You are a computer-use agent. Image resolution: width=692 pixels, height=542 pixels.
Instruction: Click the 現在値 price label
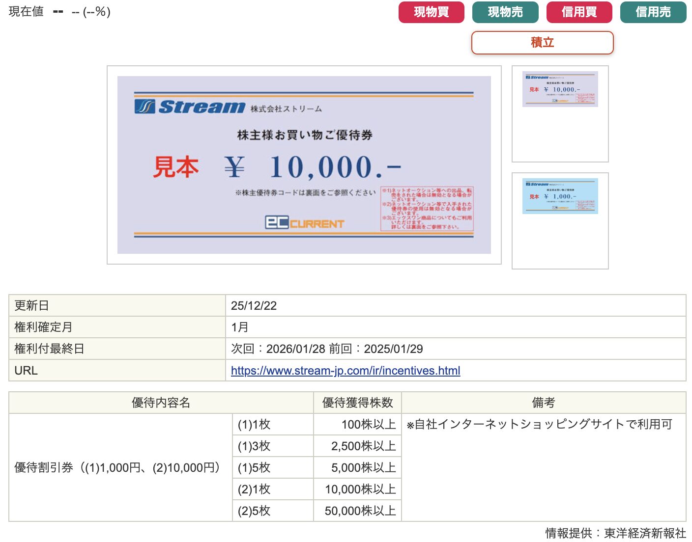26,12
